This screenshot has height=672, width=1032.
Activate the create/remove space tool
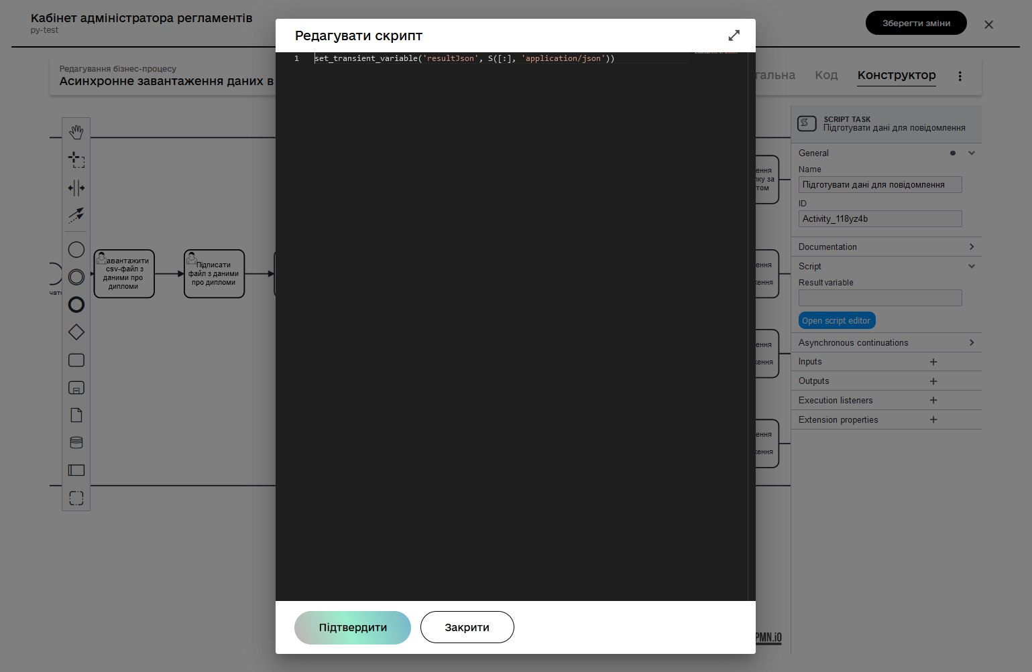(76, 188)
